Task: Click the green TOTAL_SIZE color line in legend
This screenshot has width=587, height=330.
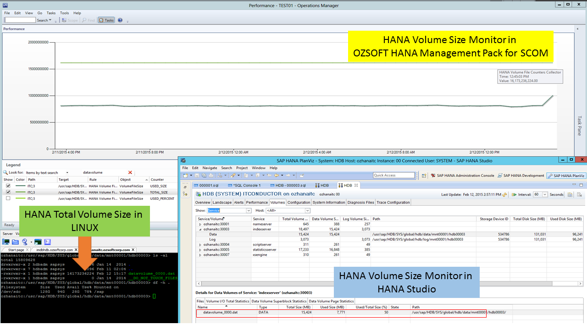Action: coord(21,192)
